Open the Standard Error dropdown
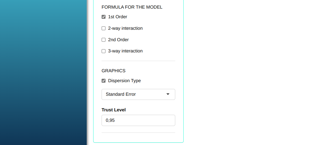 138,94
